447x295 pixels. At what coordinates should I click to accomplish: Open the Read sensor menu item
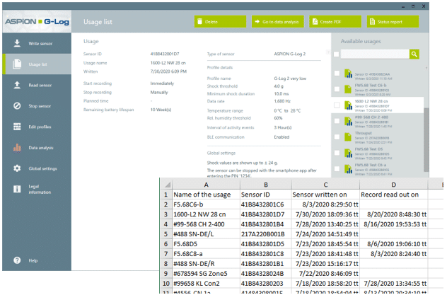(37, 85)
